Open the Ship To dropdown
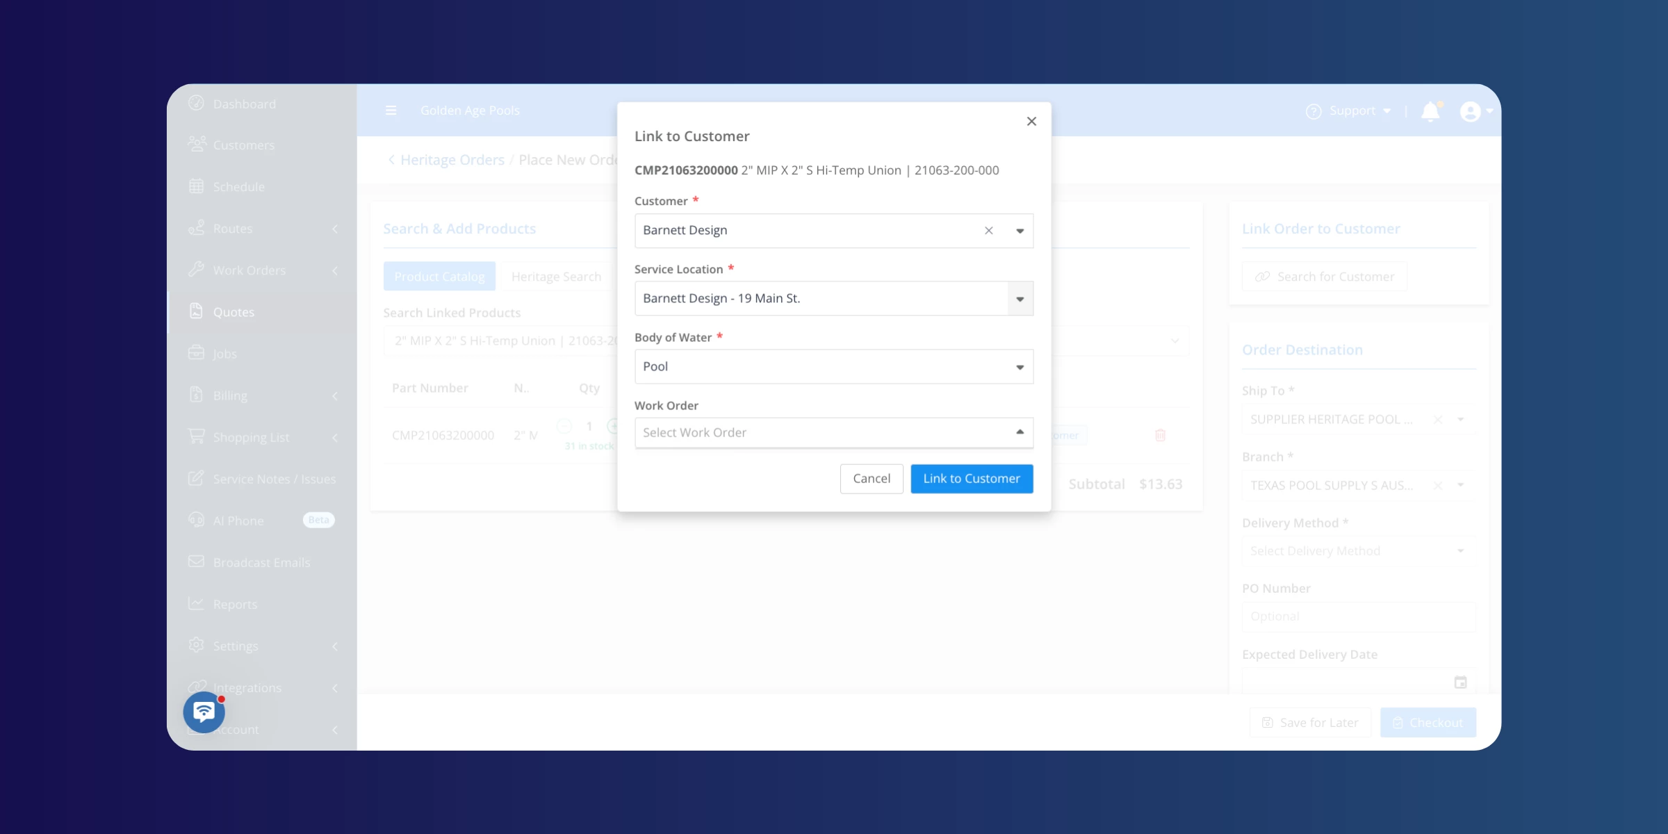The height and width of the screenshot is (834, 1668). [x=1461, y=419]
